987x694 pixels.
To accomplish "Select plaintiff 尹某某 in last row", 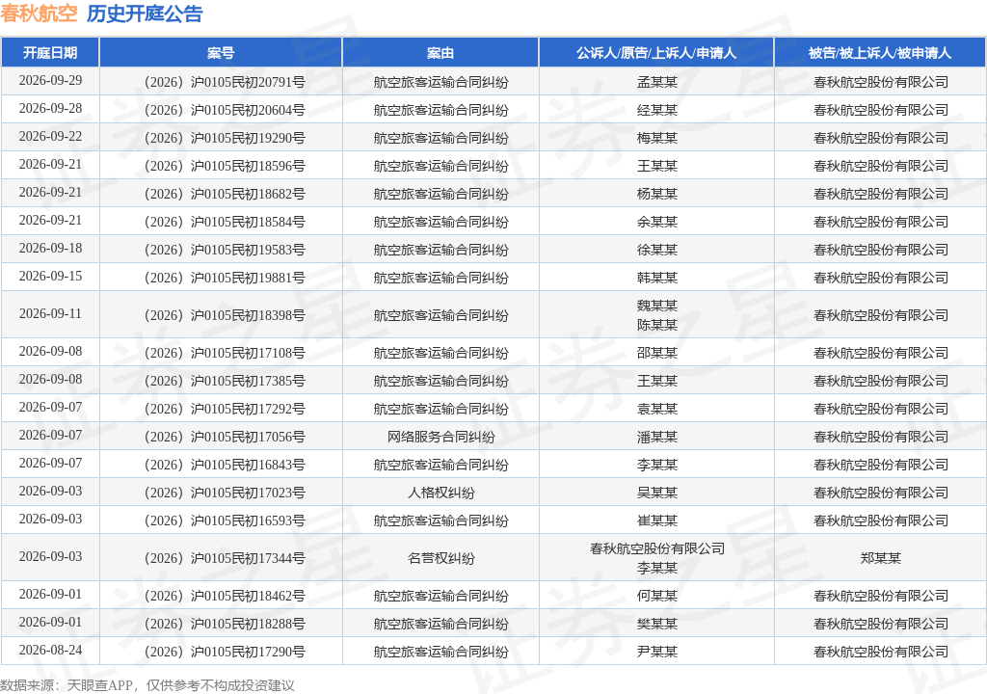I will coord(657,652).
